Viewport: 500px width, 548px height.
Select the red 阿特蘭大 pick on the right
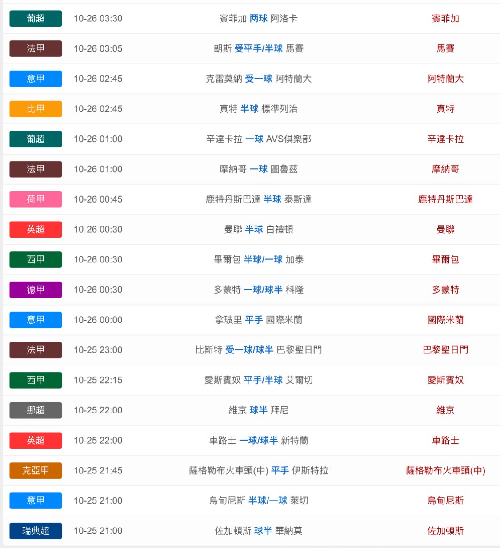point(445,79)
